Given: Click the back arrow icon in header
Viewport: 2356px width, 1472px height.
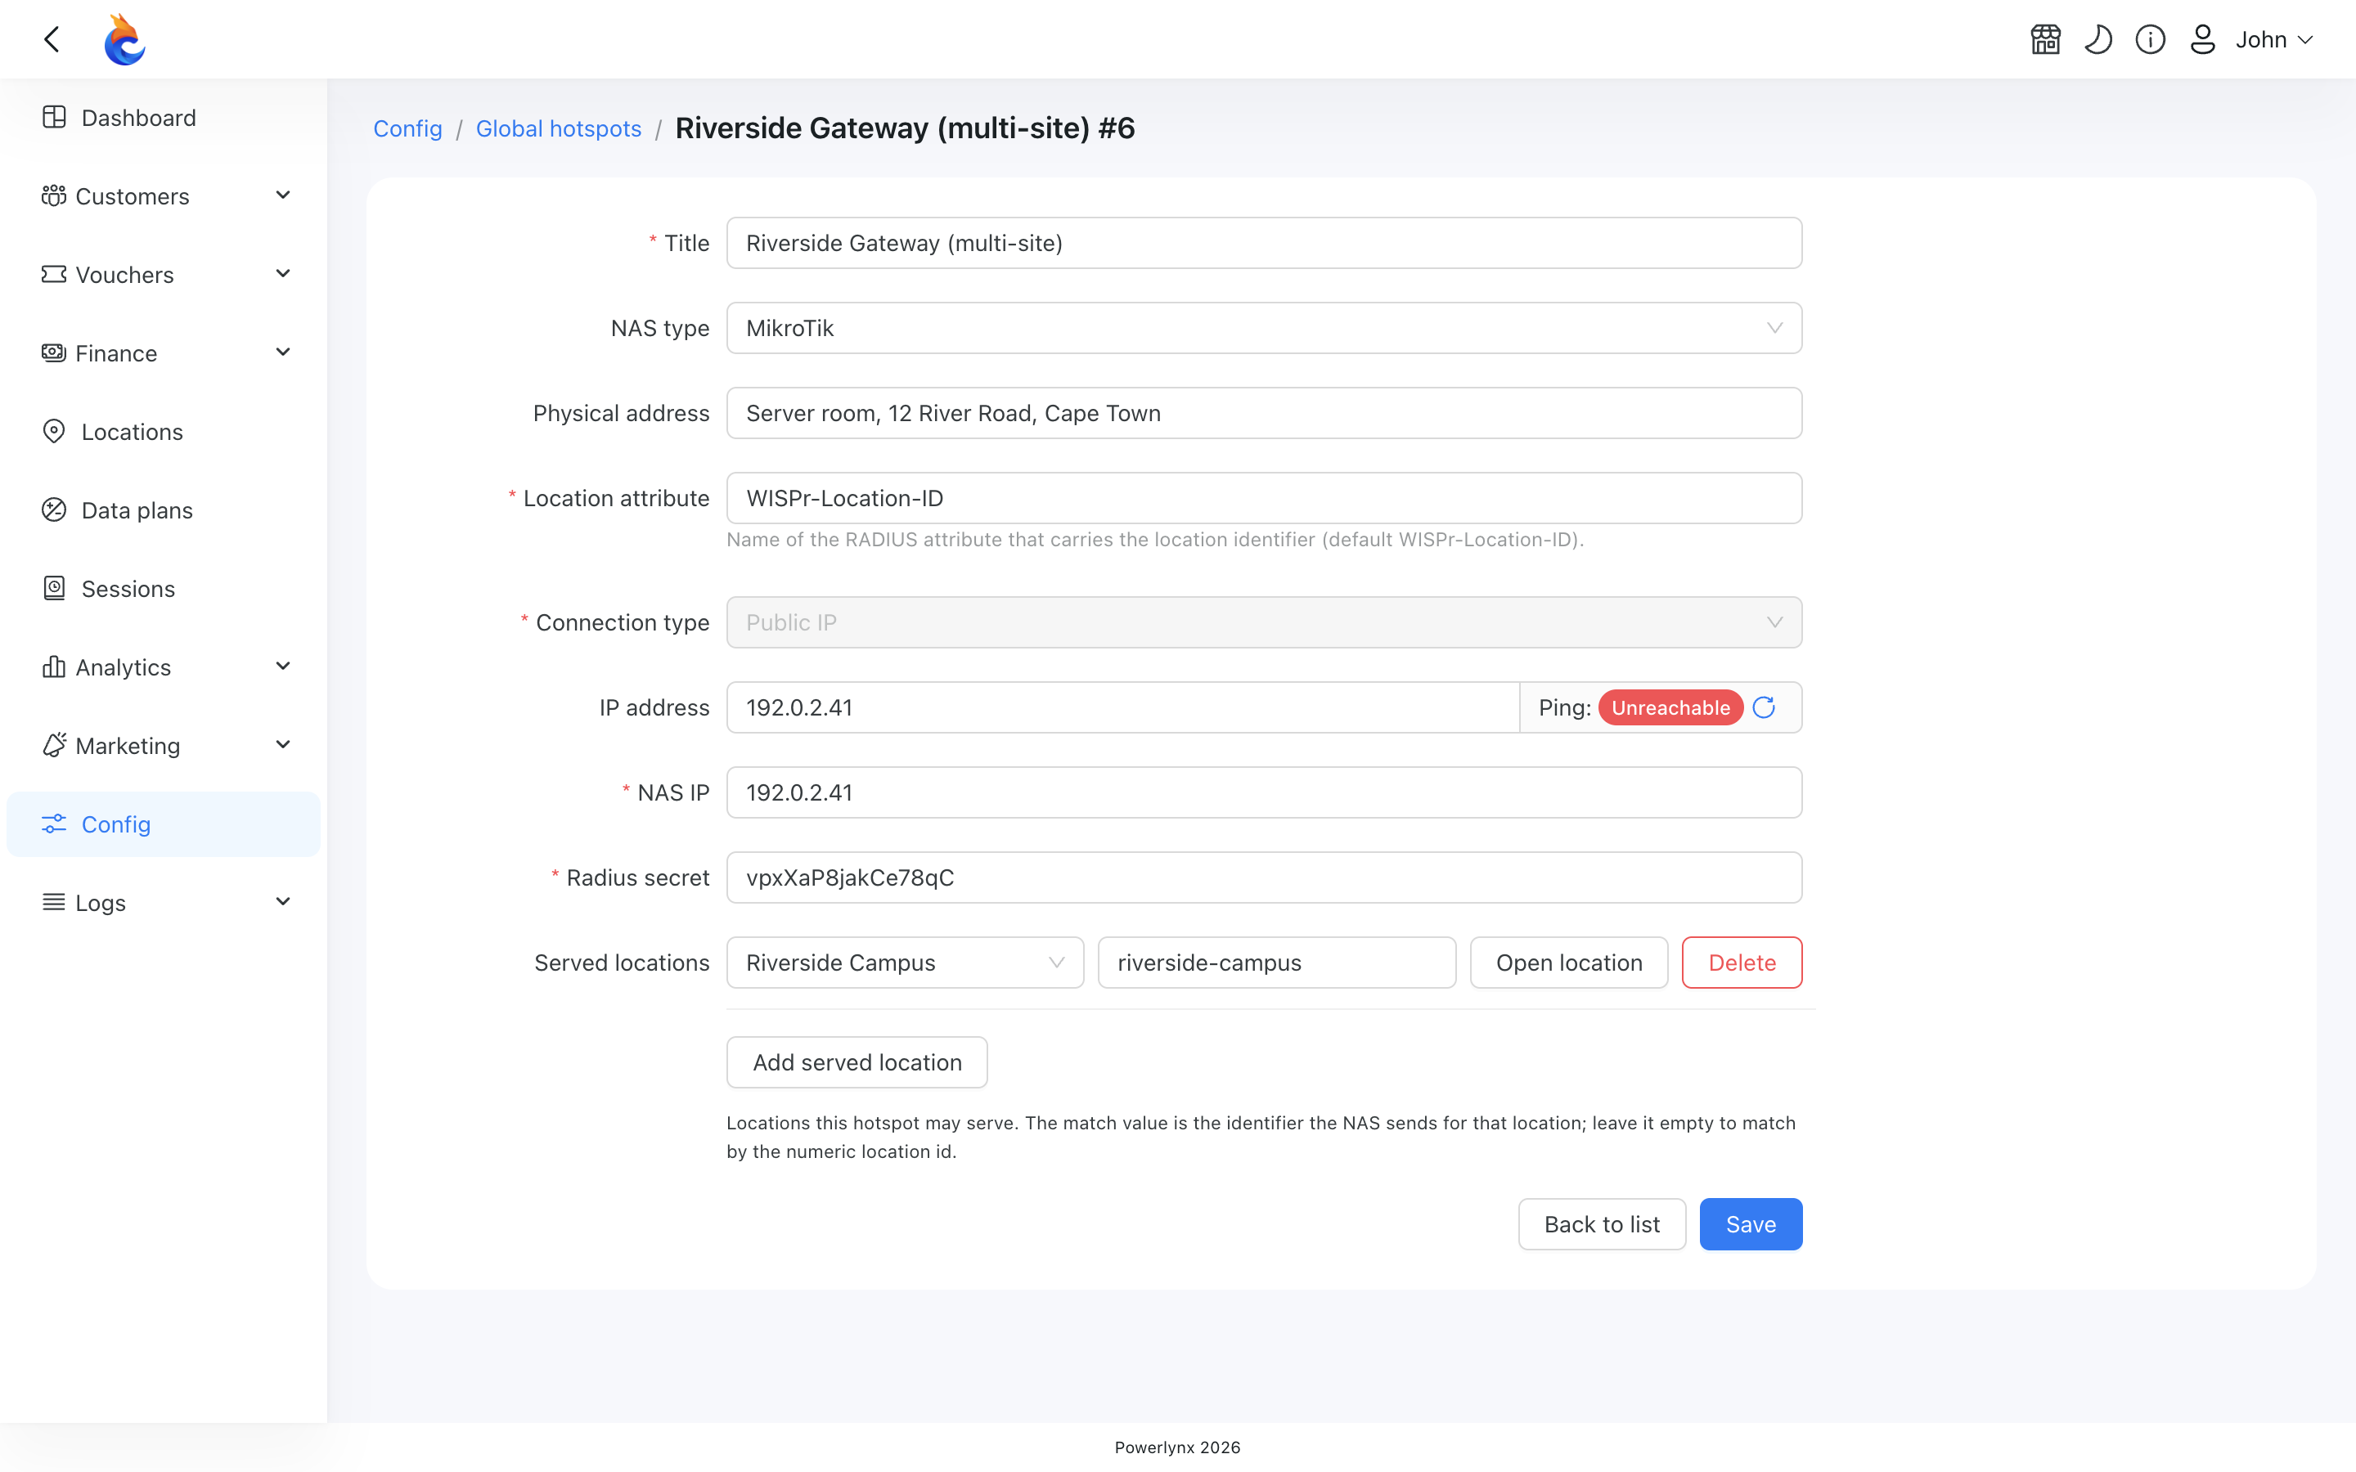Looking at the screenshot, I should coord(52,40).
